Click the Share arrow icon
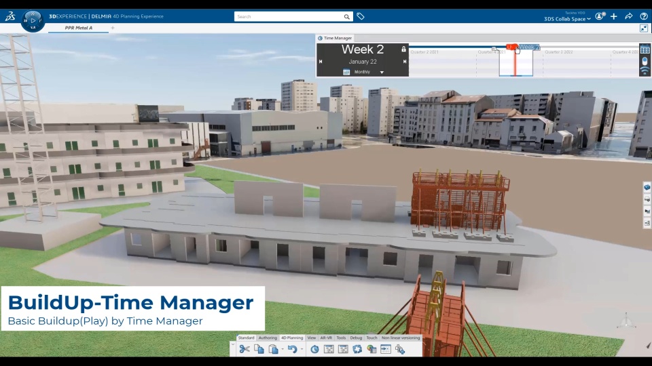 coord(629,16)
